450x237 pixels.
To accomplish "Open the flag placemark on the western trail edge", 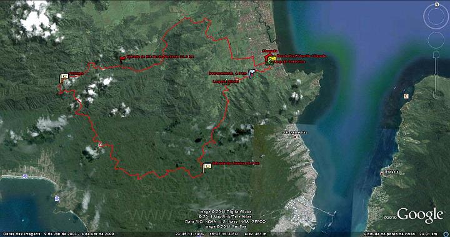I will (x=64, y=78).
